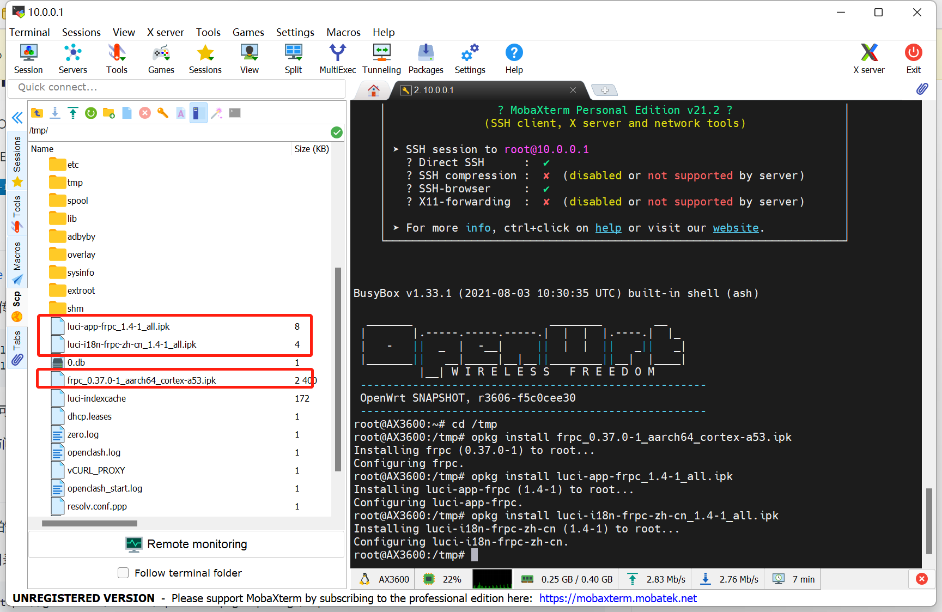Add a new terminal tab
The width and height of the screenshot is (942, 612).
tap(604, 90)
